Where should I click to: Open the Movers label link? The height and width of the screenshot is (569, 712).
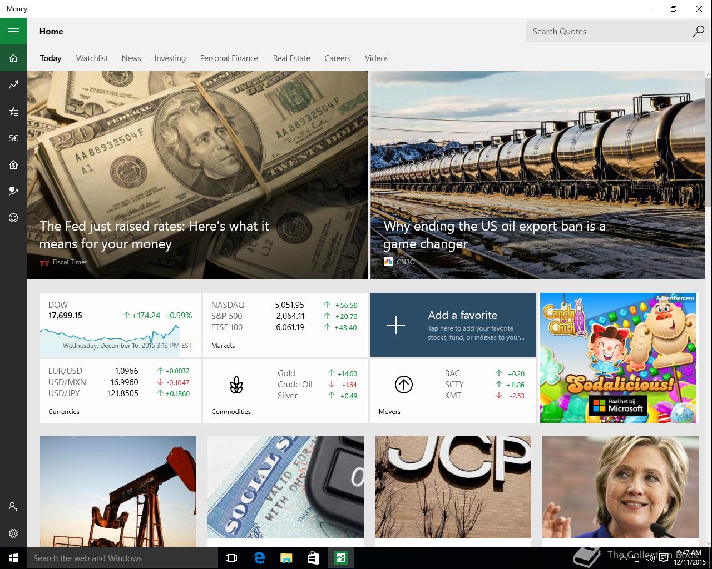tap(389, 412)
